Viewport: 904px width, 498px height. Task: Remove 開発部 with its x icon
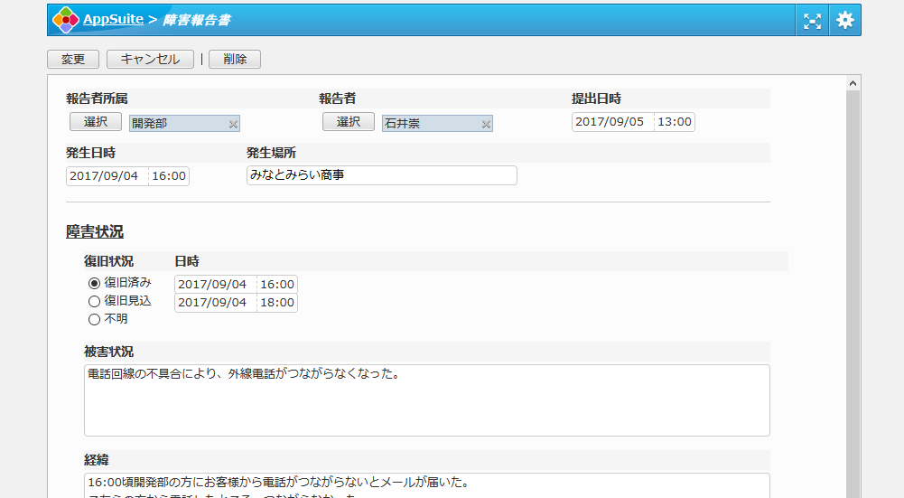(x=233, y=124)
